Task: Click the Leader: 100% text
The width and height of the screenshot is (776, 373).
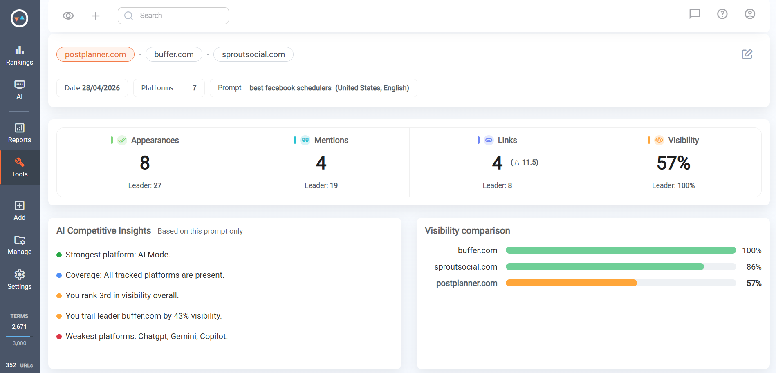Action: 673,185
